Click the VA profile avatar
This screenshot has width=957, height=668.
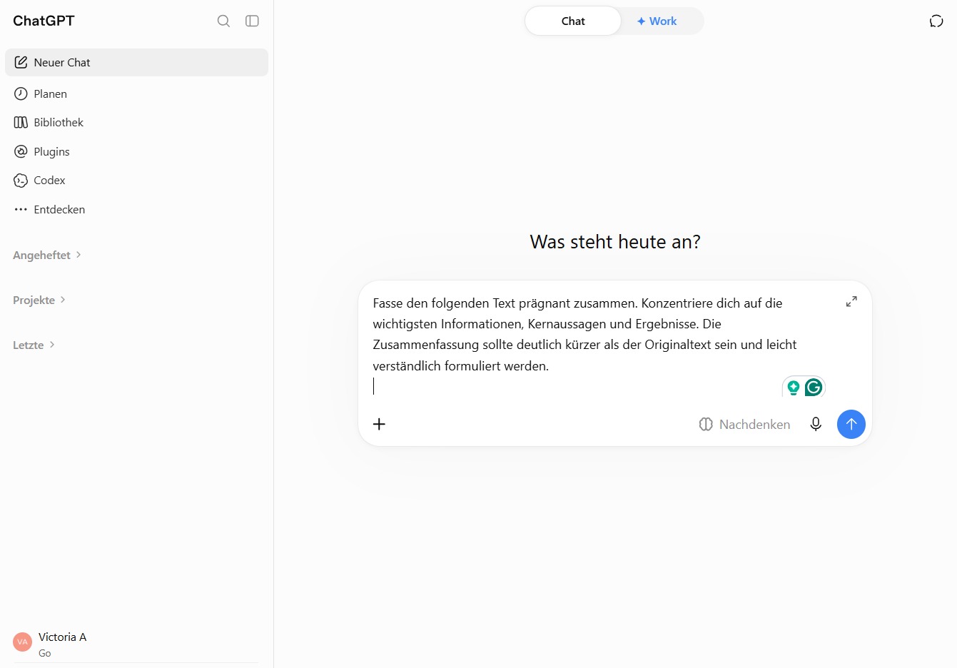pos(23,642)
